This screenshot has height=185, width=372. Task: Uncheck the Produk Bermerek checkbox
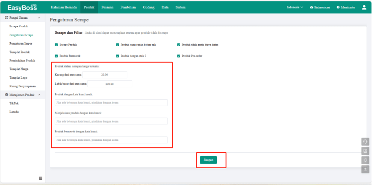57,56
